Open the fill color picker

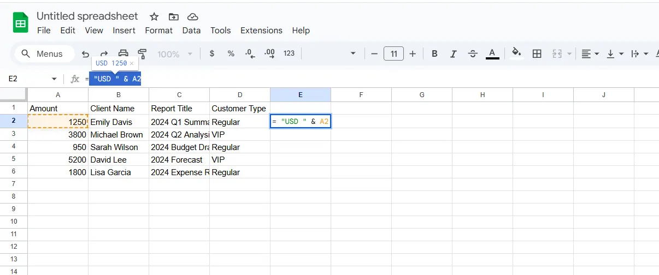(x=516, y=53)
